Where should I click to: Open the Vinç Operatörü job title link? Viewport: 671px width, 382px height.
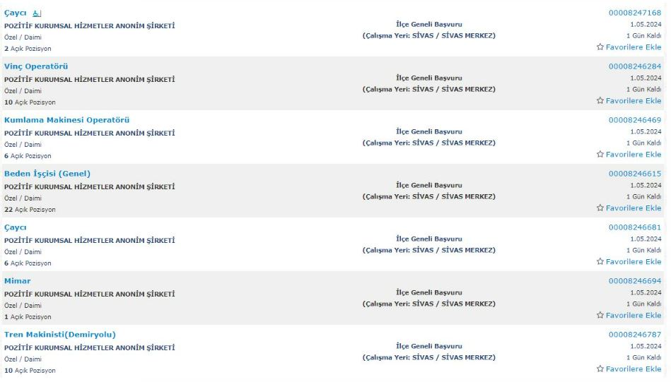click(x=36, y=66)
